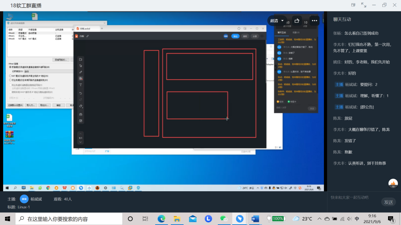Click the undo arrow in whiteboard toolbar

click(x=81, y=93)
